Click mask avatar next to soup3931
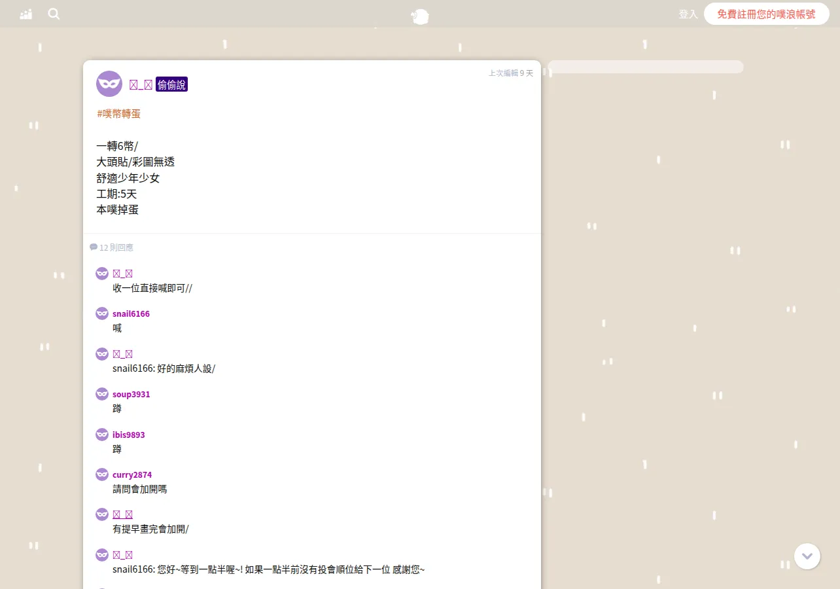 [102, 394]
